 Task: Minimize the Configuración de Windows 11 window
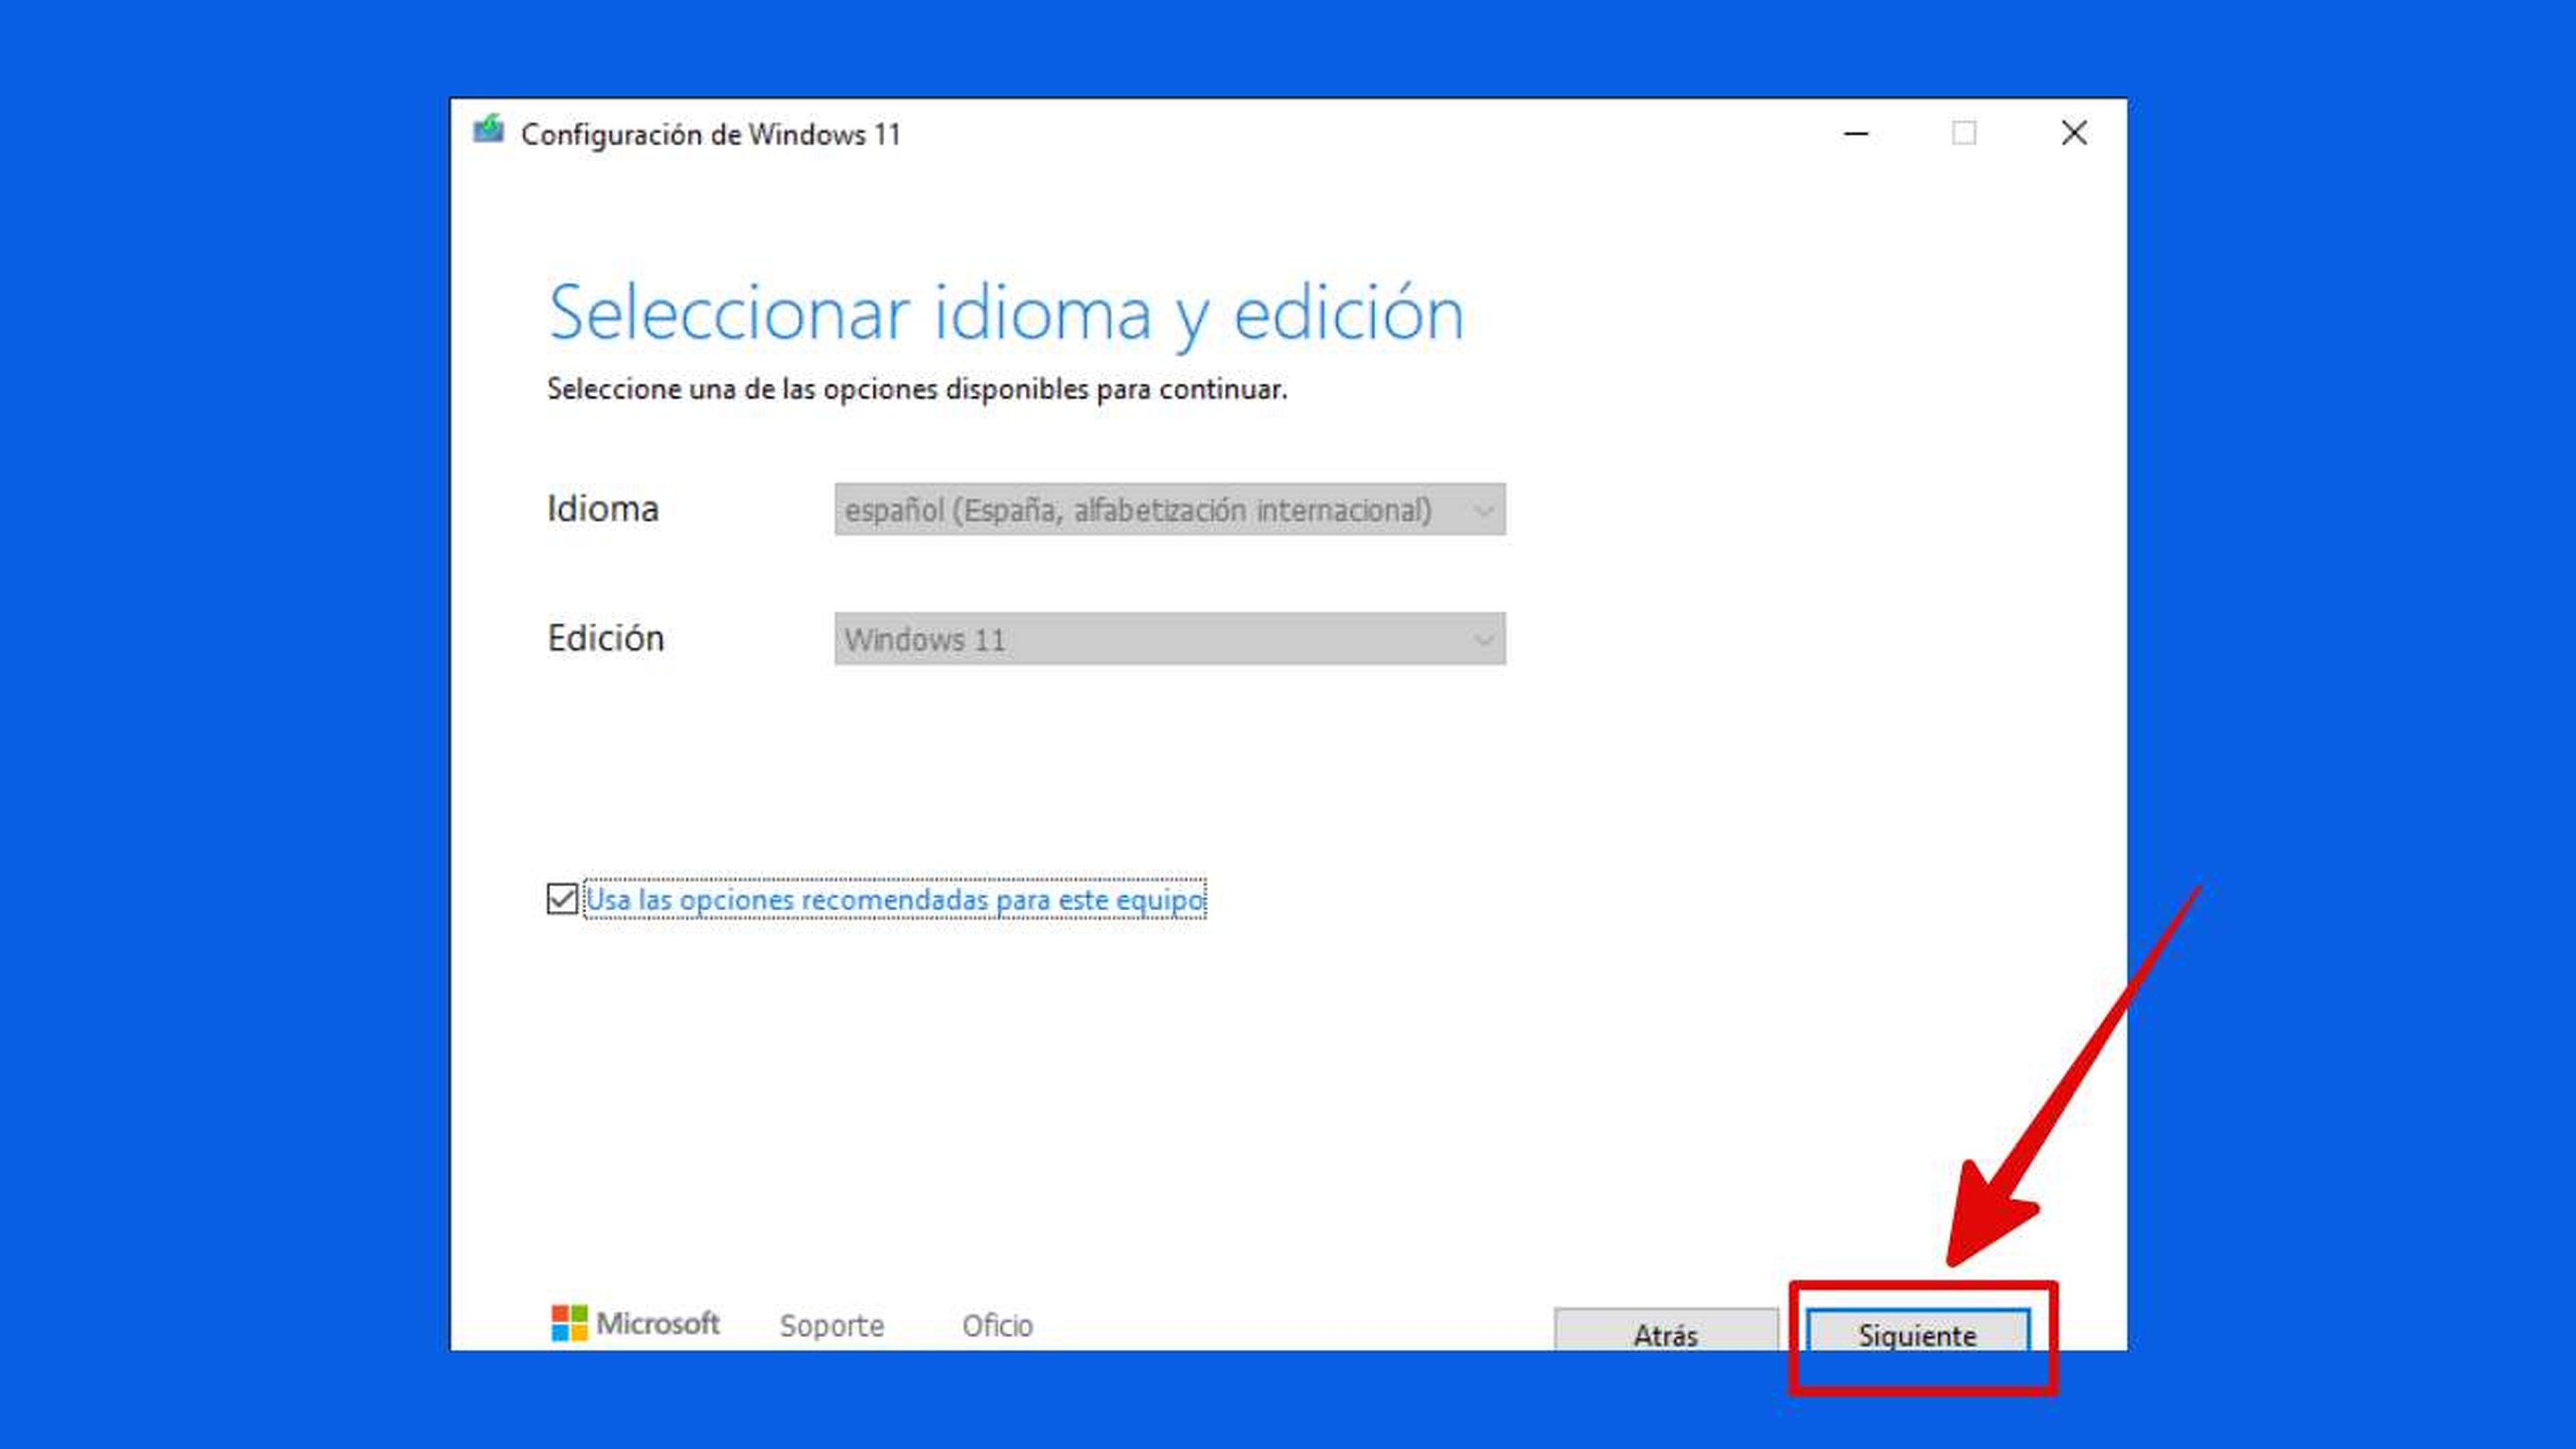pyautogui.click(x=1856, y=133)
